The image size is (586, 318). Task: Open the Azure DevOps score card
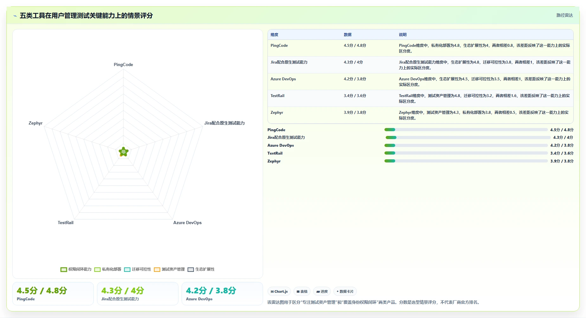(222, 294)
